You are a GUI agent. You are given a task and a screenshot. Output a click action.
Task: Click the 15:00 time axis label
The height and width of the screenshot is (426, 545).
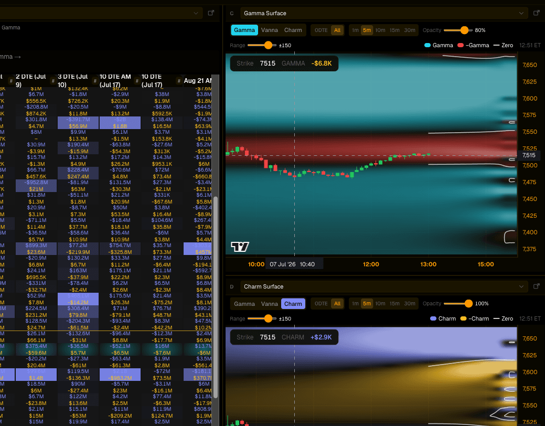(486, 264)
